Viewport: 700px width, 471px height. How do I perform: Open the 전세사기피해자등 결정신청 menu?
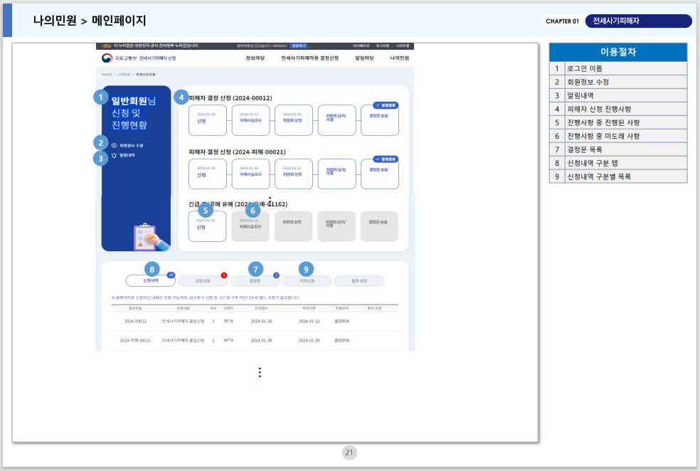coord(309,58)
